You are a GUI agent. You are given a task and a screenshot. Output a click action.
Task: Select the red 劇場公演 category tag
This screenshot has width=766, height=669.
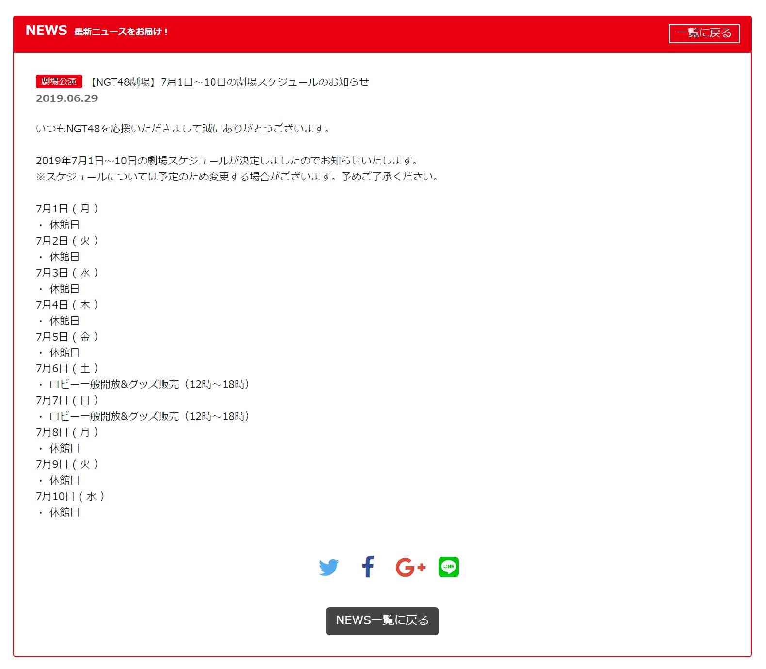point(59,82)
